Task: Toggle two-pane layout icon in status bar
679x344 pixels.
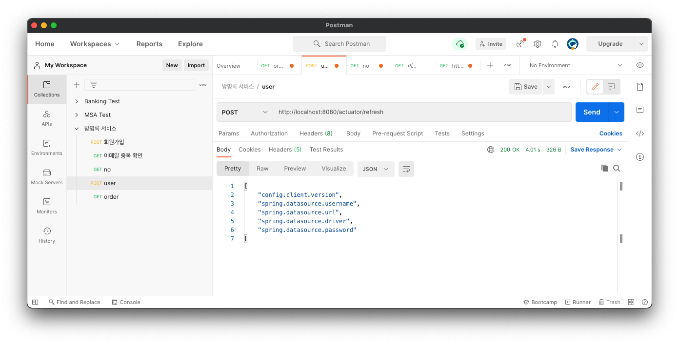Action: click(x=631, y=302)
